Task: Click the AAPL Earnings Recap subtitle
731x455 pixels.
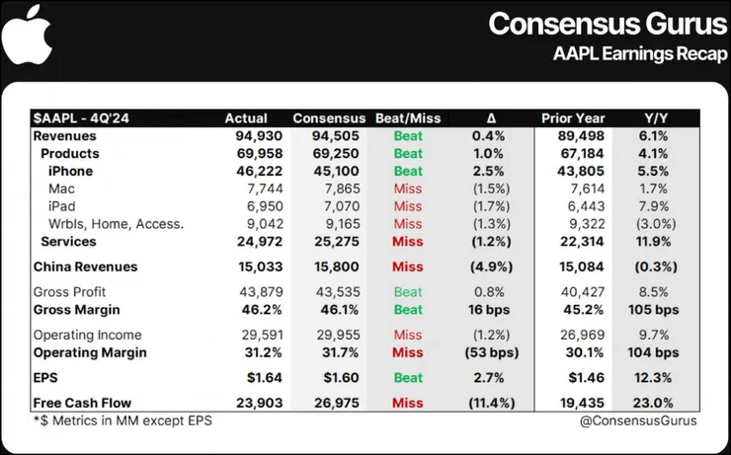Action: point(639,54)
